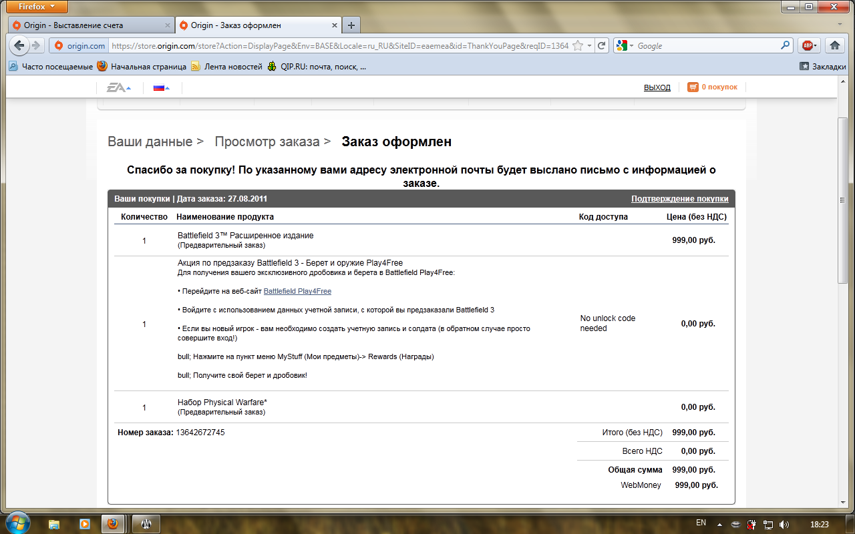The image size is (855, 534).
Task: Open the Windows Start menu
Action: (x=17, y=523)
